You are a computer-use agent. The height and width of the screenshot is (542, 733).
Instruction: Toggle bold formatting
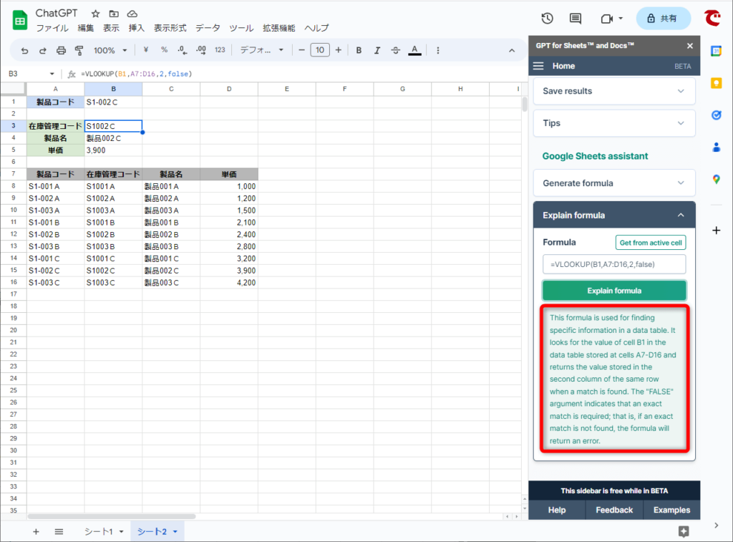coord(359,51)
